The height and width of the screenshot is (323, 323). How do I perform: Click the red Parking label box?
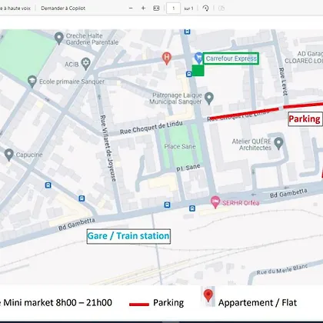(x=305, y=119)
